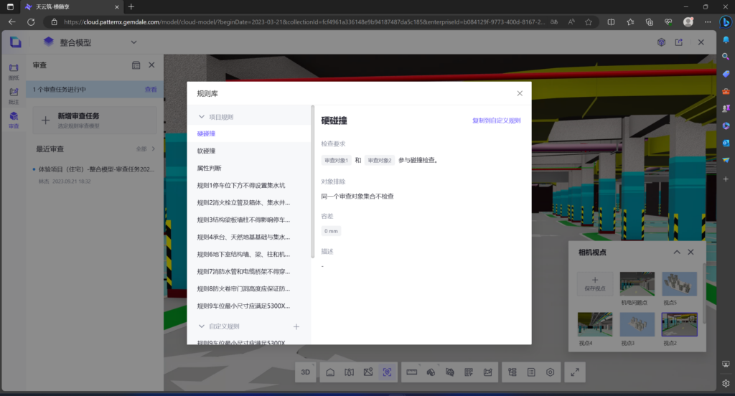The height and width of the screenshot is (396, 735).
Task: Click the 复制到自定义规则 link
Action: (496, 121)
